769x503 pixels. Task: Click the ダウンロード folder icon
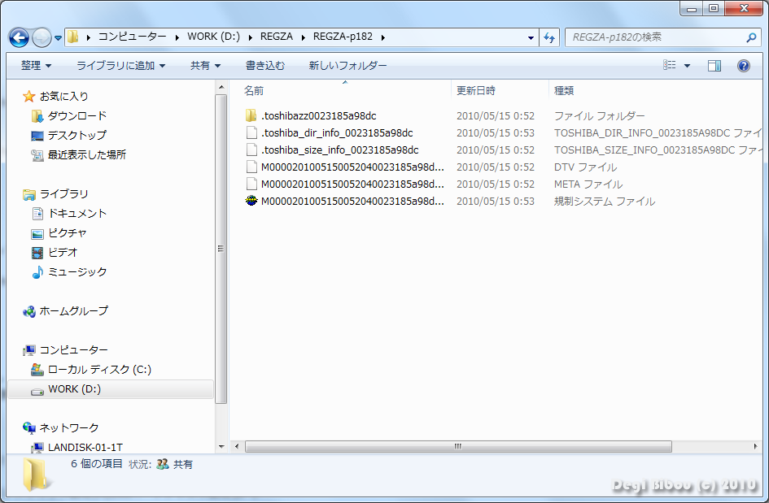[x=37, y=116]
